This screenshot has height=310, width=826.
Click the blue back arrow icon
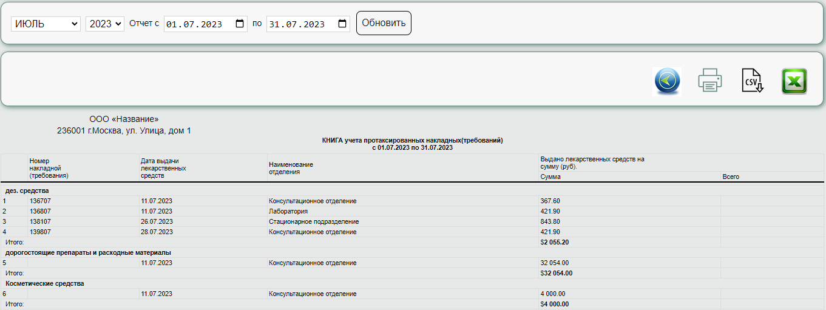click(667, 81)
